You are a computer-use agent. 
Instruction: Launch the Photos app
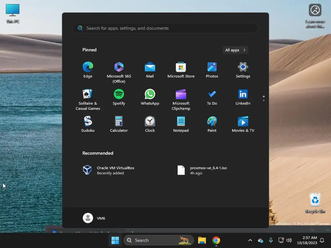212,70
